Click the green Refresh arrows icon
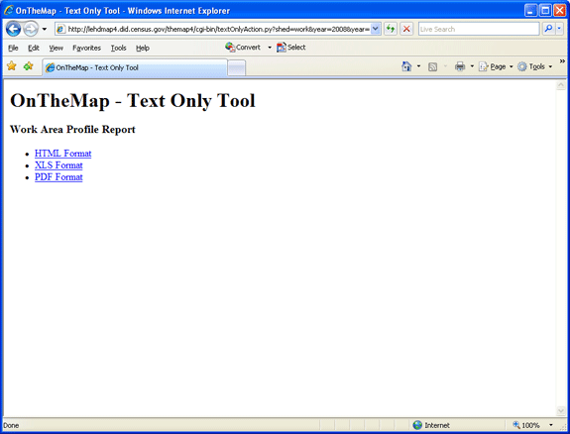Screen dimensions: 570x434 point(391,29)
